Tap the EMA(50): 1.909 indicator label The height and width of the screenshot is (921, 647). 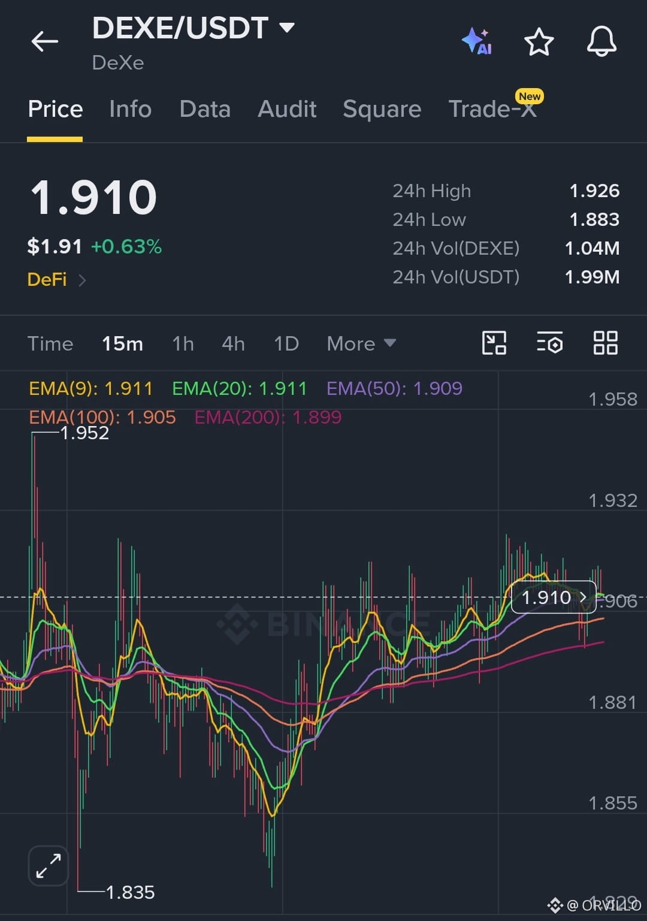pyautogui.click(x=394, y=388)
